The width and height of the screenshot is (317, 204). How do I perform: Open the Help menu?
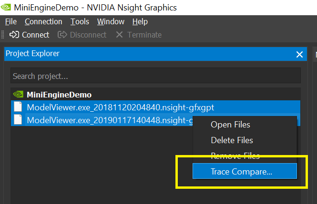coord(140,21)
